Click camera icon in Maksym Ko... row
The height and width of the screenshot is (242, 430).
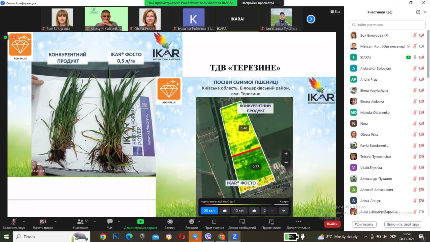[421, 46]
